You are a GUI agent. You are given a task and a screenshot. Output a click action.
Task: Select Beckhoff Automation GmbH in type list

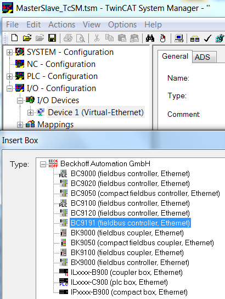105,163
